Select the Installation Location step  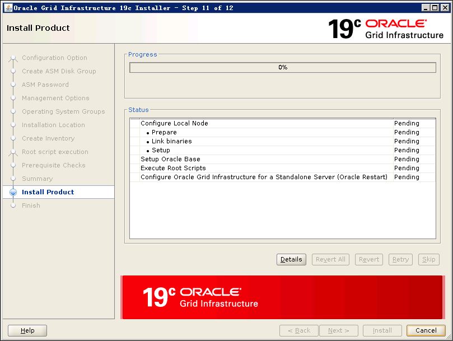pyautogui.click(x=53, y=125)
